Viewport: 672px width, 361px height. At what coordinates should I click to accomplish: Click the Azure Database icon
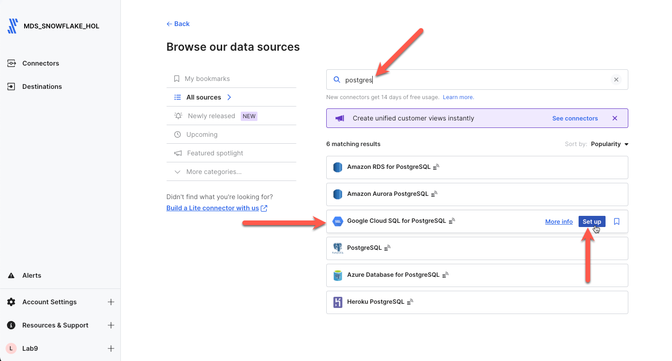click(x=338, y=275)
